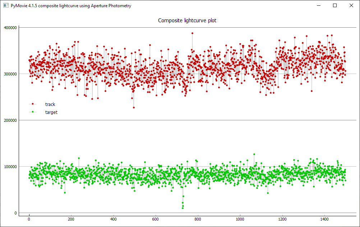360x227 pixels.
Task: Minimize the PyMovie lightcurve window
Action: [318, 6]
